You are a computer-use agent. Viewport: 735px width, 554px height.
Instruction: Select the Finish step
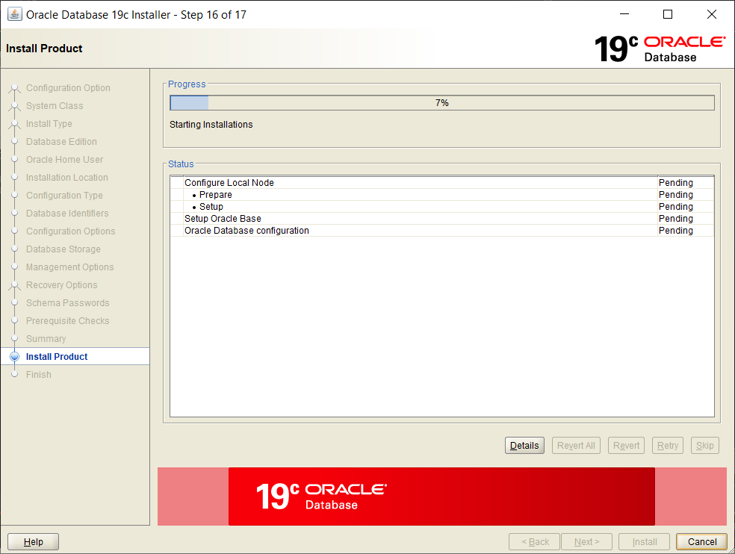pos(38,375)
